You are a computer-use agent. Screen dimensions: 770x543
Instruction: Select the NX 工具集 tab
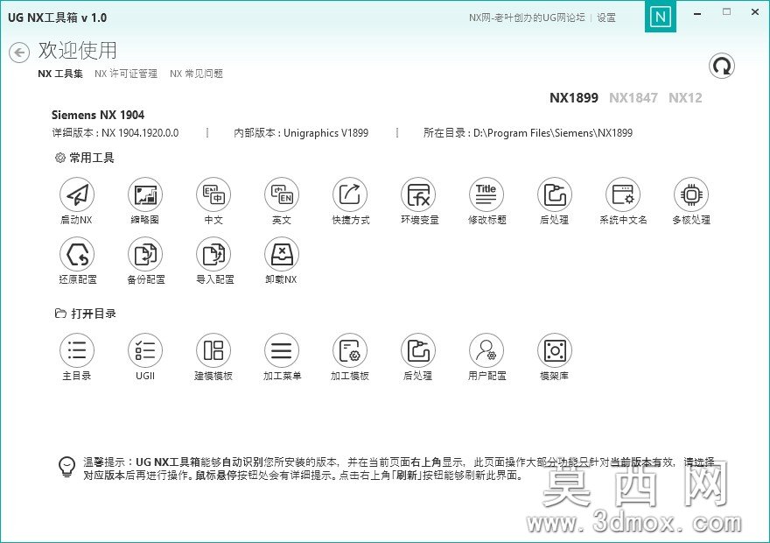(60, 74)
